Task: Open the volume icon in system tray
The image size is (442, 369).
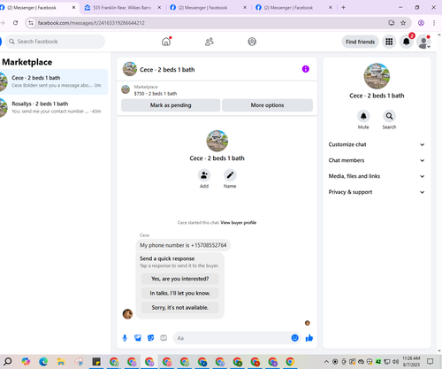Action: coord(395,362)
